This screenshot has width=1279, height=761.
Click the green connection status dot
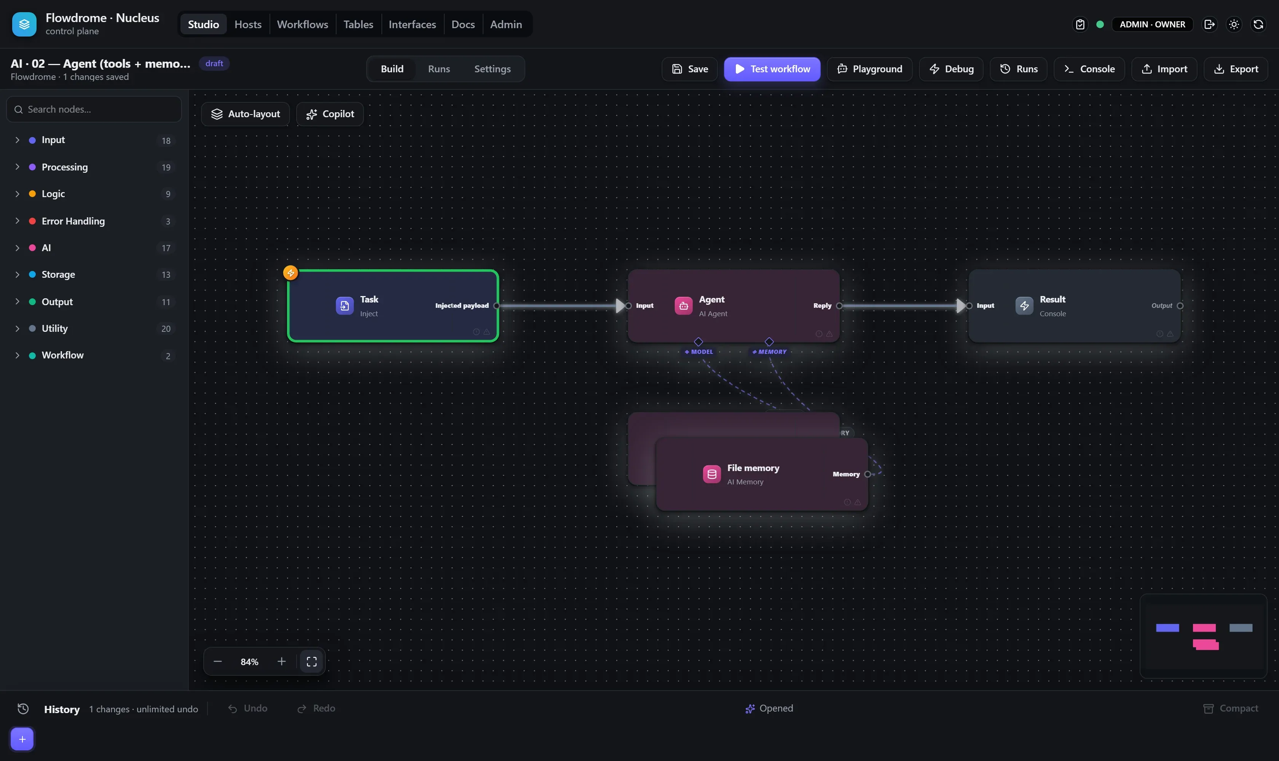[1100, 24]
